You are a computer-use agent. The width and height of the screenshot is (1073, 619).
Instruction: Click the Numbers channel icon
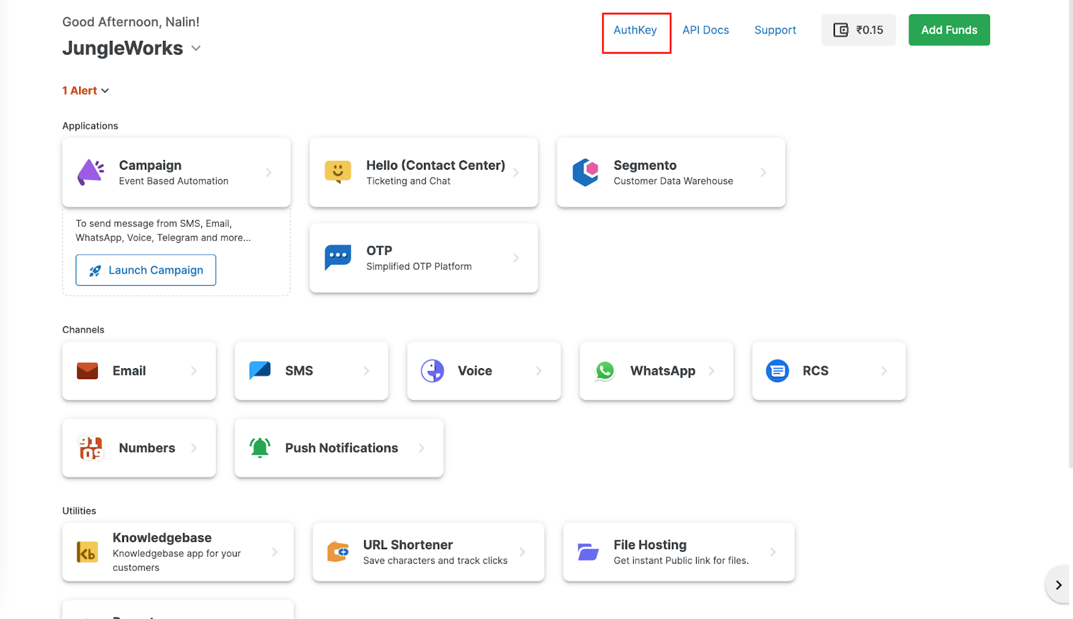click(91, 448)
